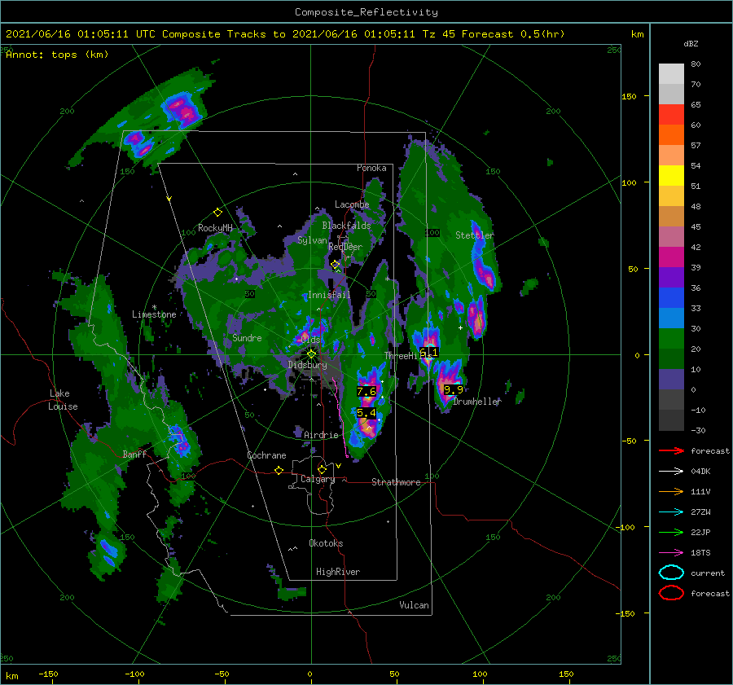
Task: Click the royal blue 36 dBZ swatch
Action: click(x=671, y=297)
